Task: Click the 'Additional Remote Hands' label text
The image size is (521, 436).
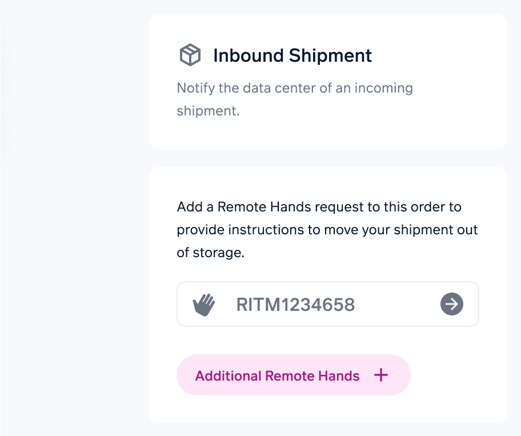Action: click(277, 376)
